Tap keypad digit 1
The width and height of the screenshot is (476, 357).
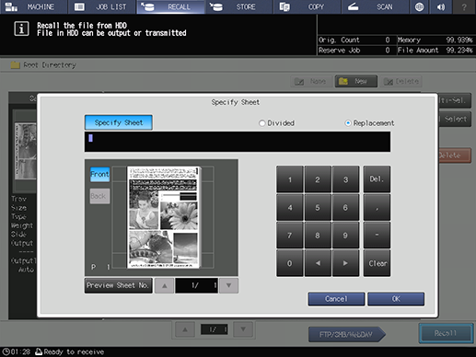click(x=290, y=179)
